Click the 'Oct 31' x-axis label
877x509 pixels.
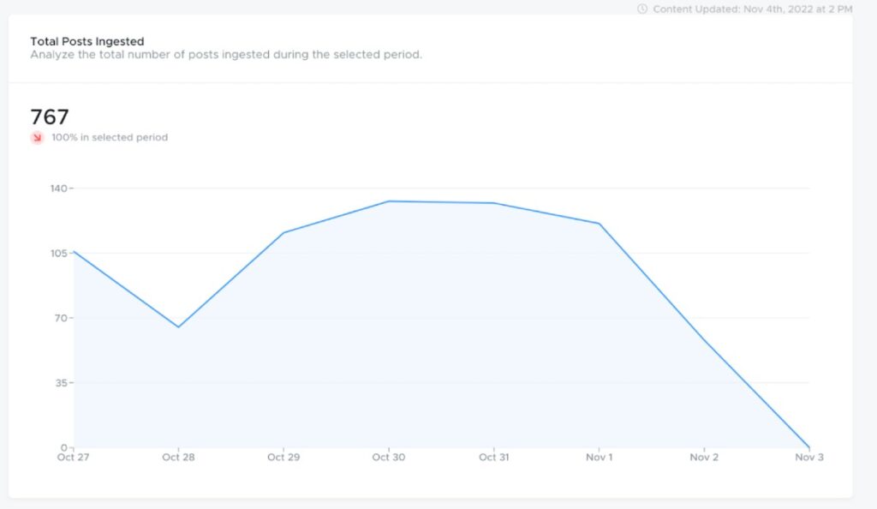494,457
